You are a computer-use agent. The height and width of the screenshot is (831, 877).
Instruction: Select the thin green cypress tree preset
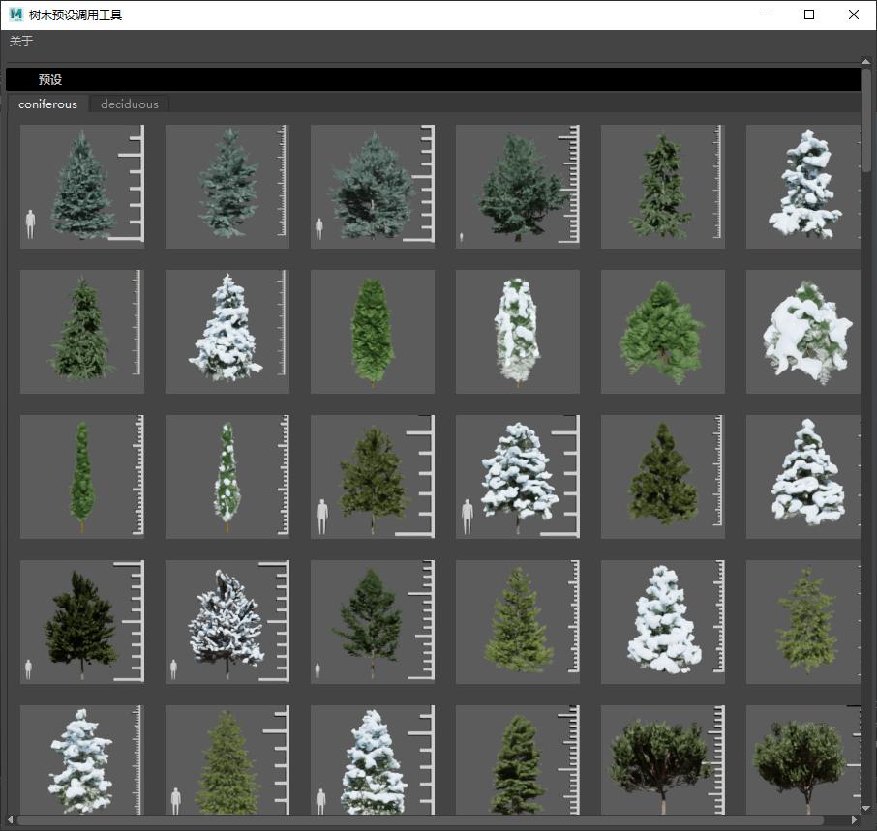click(82, 477)
